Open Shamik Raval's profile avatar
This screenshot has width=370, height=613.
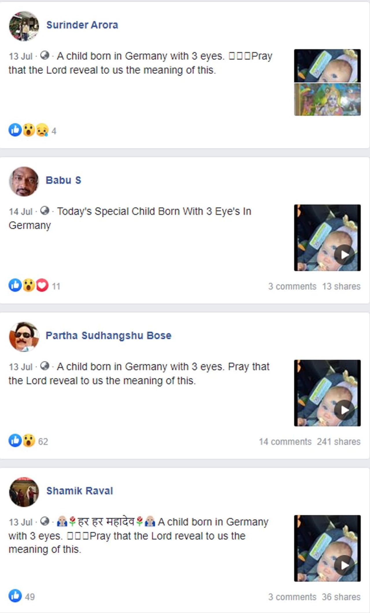click(x=24, y=492)
